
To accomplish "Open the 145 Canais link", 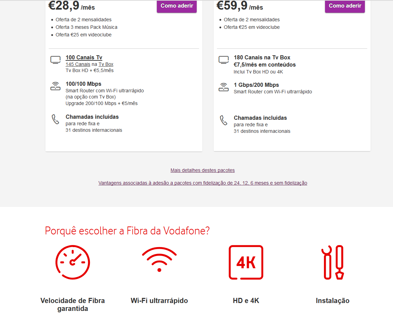I will (x=78, y=64).
